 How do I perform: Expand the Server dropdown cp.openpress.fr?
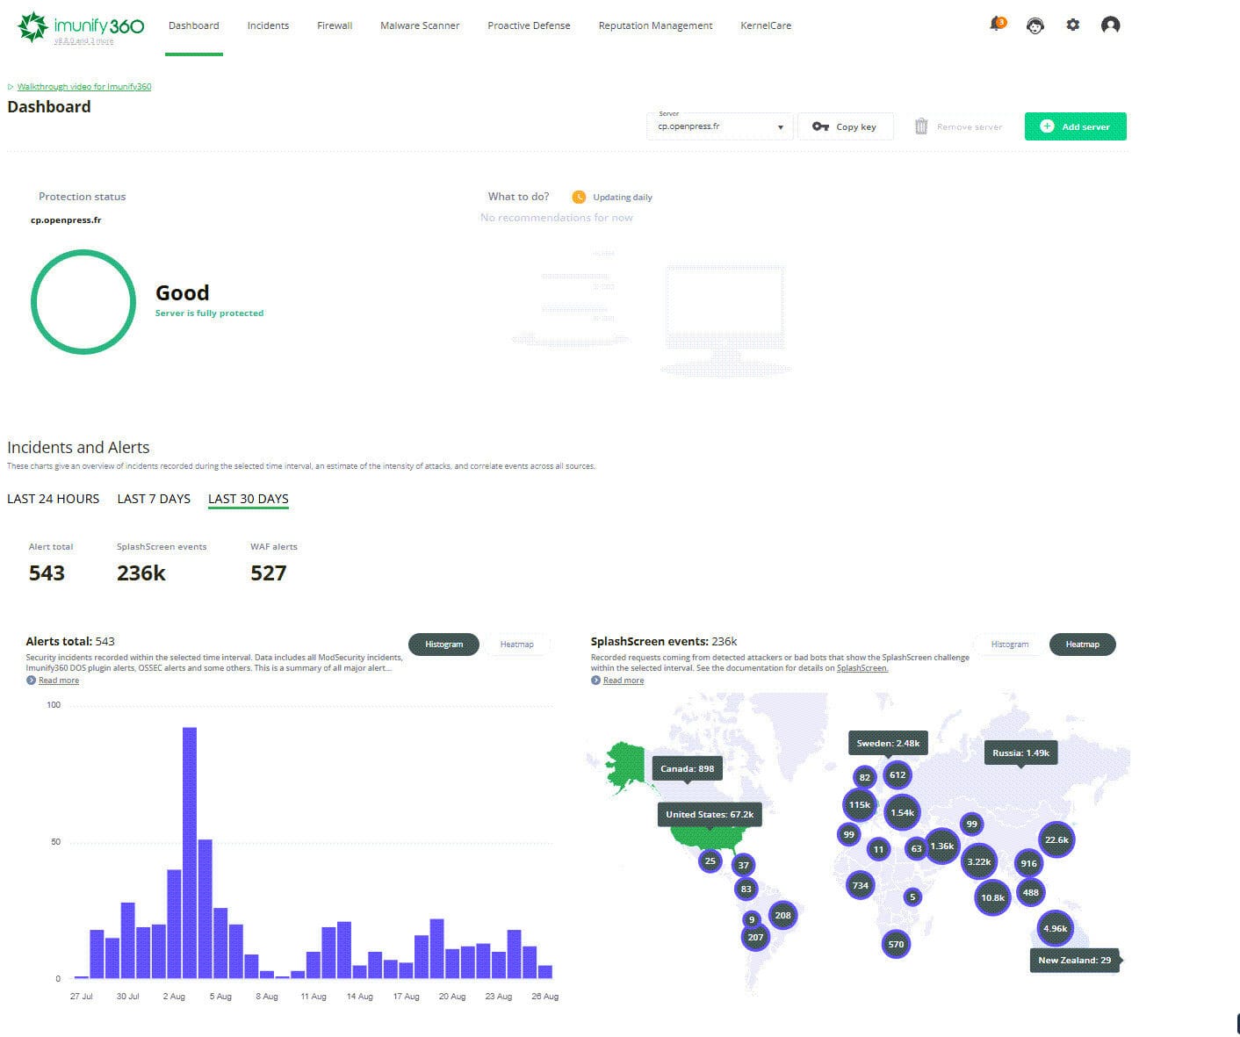(x=720, y=126)
